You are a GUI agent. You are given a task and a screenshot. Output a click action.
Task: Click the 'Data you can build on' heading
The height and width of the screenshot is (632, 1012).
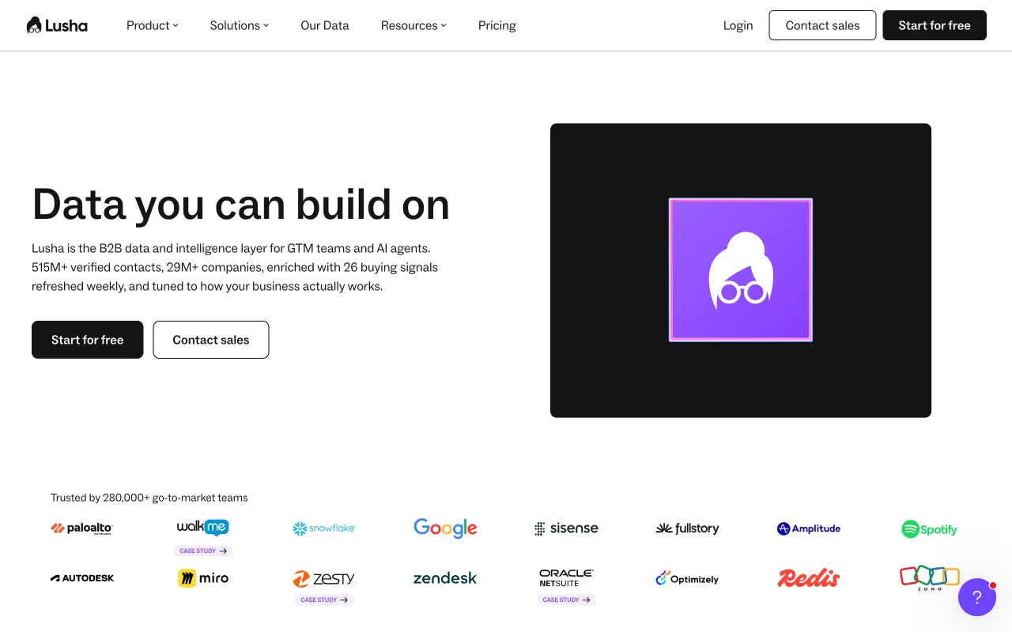(x=241, y=205)
